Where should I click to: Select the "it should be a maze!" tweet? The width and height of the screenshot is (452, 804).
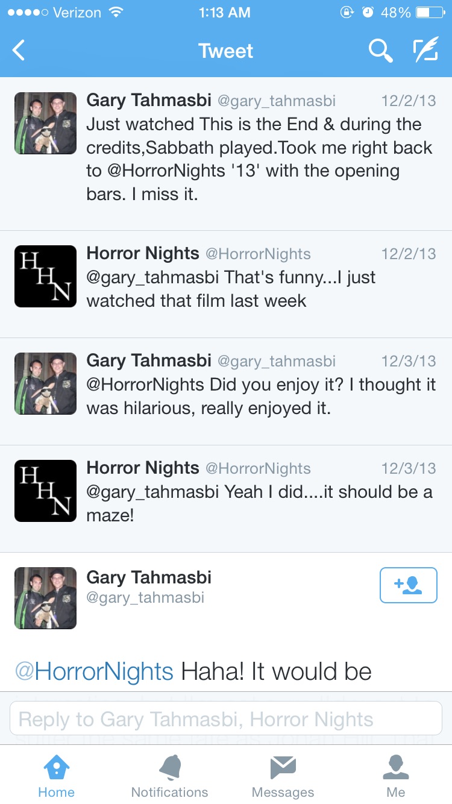pos(259,503)
